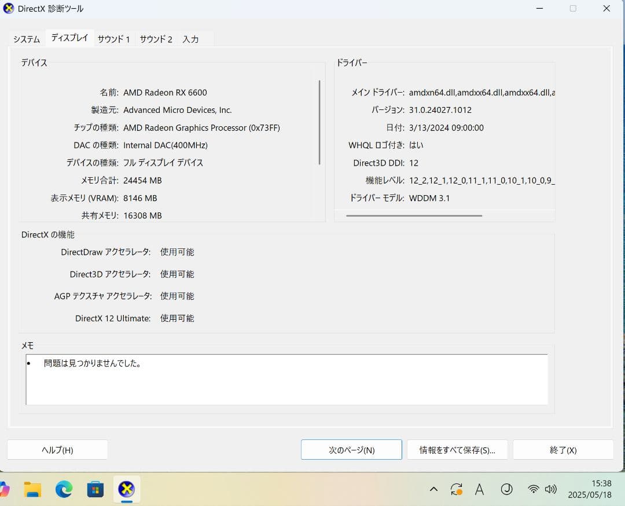Screen dimensions: 625x506
Task: Expand hidden icons with the tray chevron
Action: [x=433, y=489]
